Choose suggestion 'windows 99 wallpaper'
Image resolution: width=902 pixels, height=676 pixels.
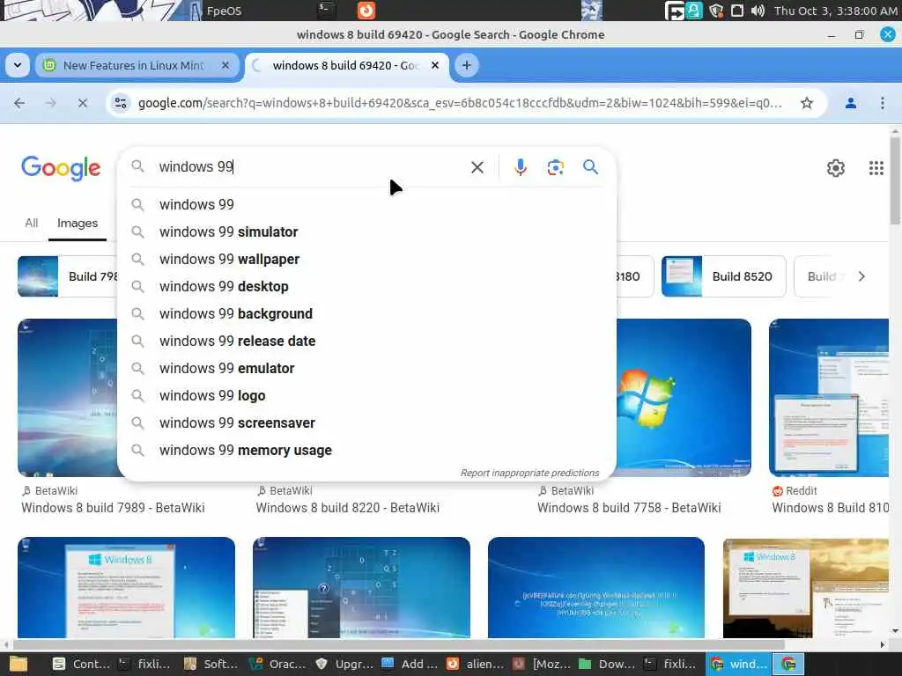coord(366,260)
